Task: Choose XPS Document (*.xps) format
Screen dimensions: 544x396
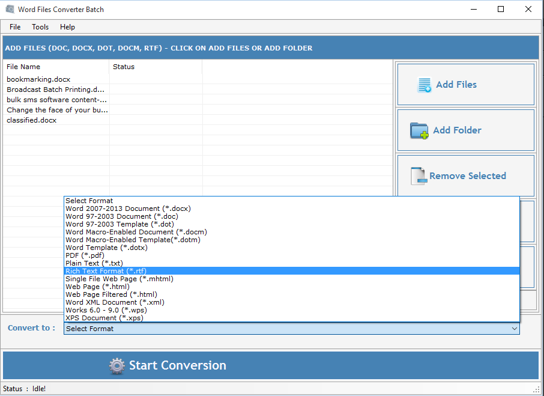Action: pyautogui.click(x=292, y=318)
